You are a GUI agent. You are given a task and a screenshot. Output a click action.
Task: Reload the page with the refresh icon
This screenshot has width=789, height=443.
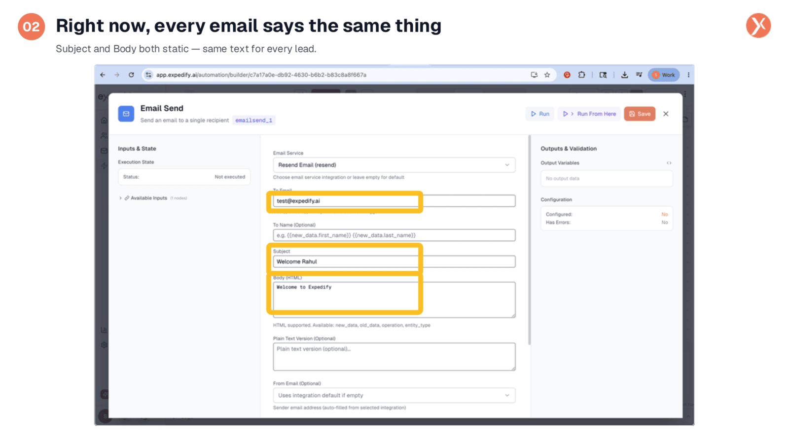click(131, 75)
